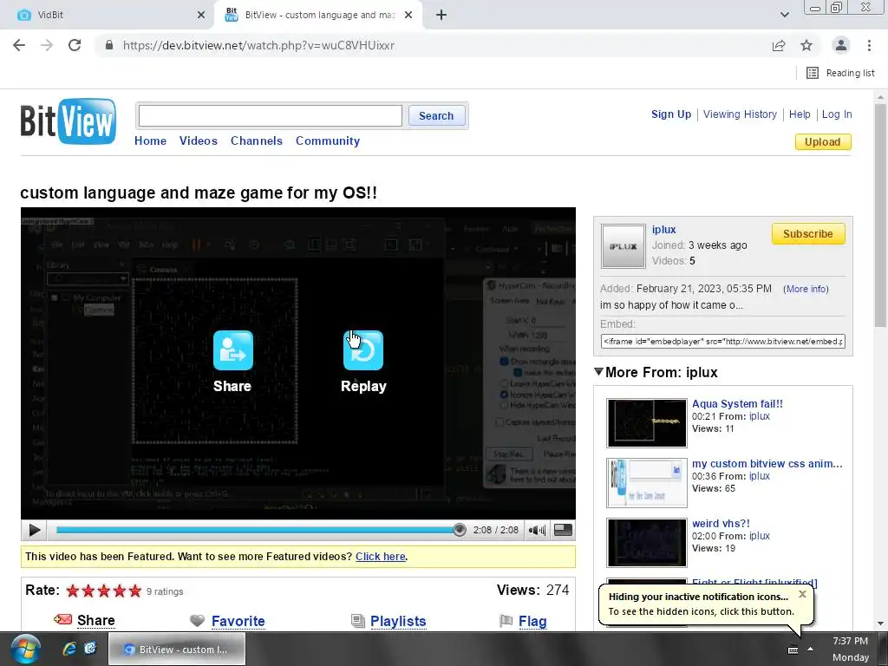888x666 pixels.
Task: Close the VidBit tab
Action: [x=201, y=16]
